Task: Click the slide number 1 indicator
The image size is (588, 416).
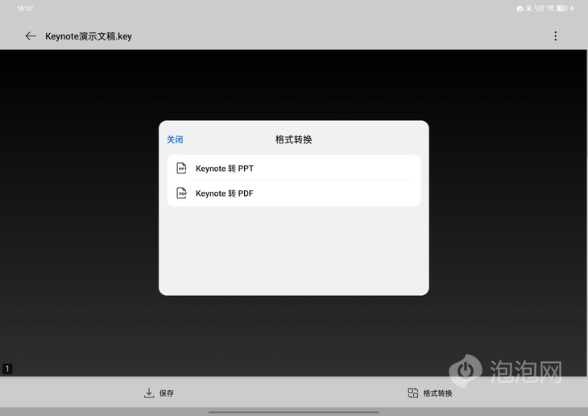Action: [7, 368]
